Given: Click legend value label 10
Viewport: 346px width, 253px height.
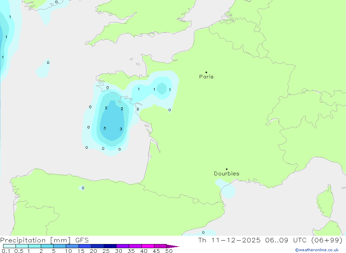Looking at the screenshot, I should (69, 251).
